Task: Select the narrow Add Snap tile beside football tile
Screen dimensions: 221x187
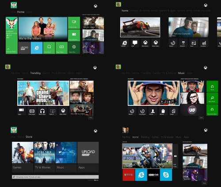Action: (x=175, y=156)
